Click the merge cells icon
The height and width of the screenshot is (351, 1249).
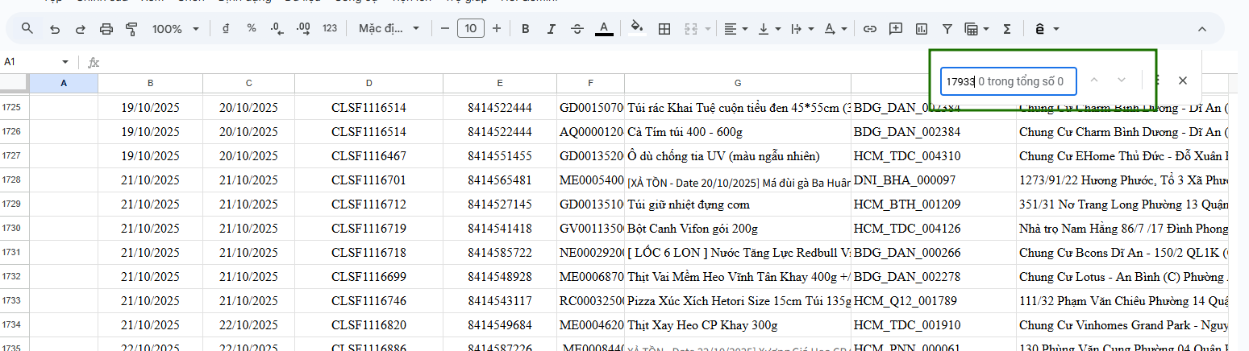[690, 29]
